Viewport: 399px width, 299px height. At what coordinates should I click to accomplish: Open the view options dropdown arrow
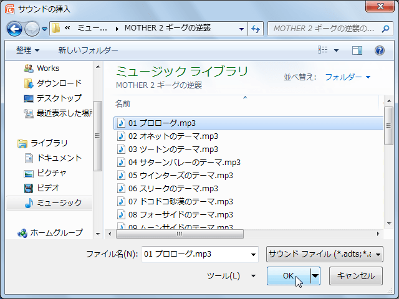[x=336, y=50]
